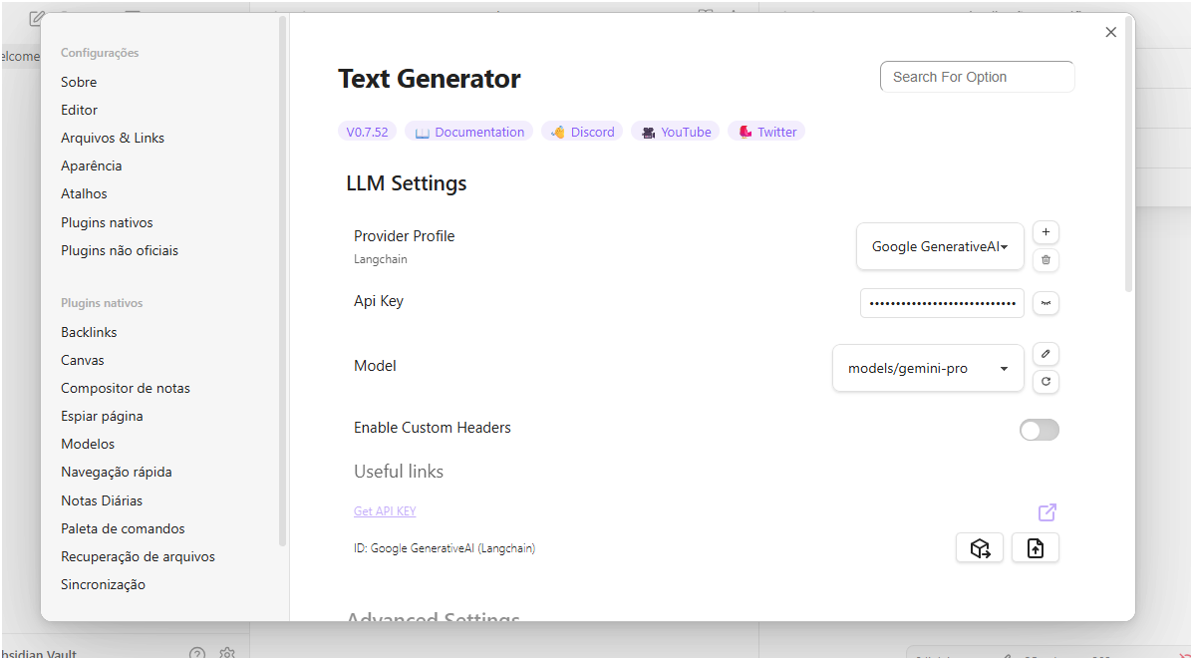Click the settings sidebar scrollbar
Screen dimensions: 1193x660
pyautogui.click(x=282, y=282)
